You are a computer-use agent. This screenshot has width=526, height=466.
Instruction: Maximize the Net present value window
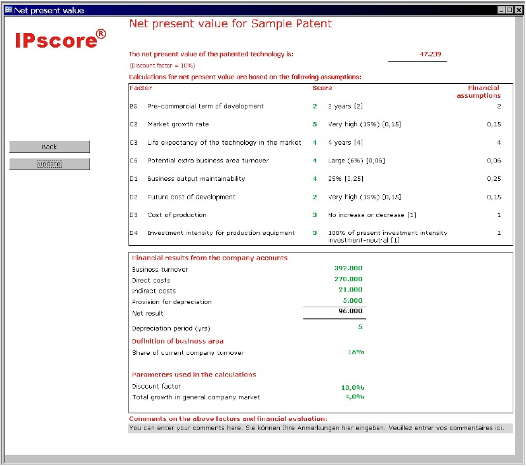[x=510, y=10]
